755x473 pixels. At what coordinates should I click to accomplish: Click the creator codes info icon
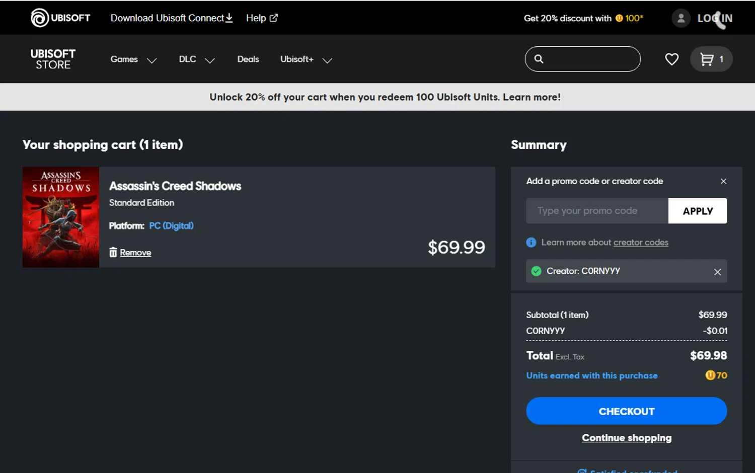(531, 243)
